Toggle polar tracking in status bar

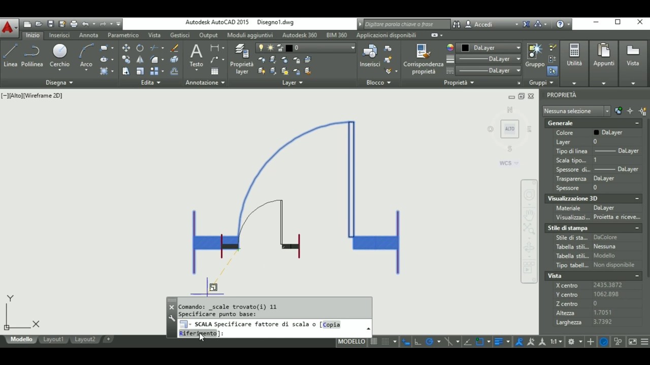point(430,342)
